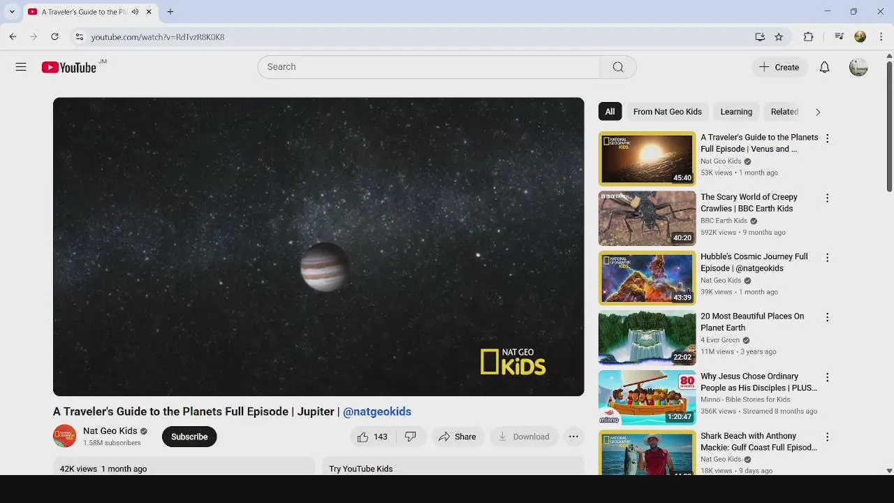Reload the page in the browser

tap(54, 37)
